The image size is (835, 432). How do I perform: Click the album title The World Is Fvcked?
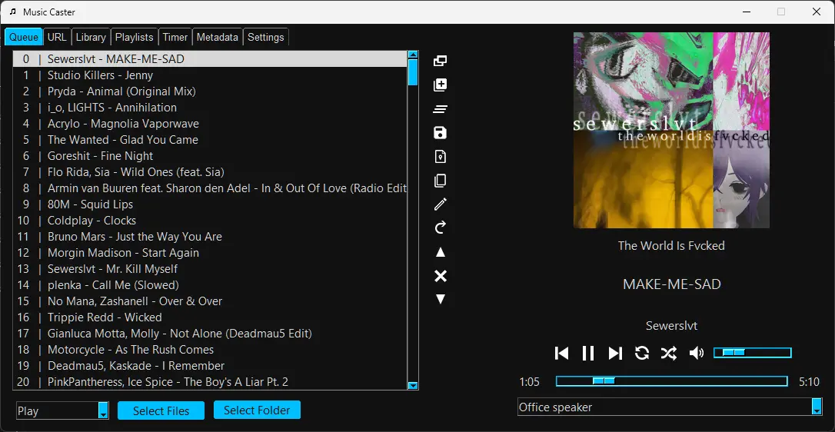671,245
